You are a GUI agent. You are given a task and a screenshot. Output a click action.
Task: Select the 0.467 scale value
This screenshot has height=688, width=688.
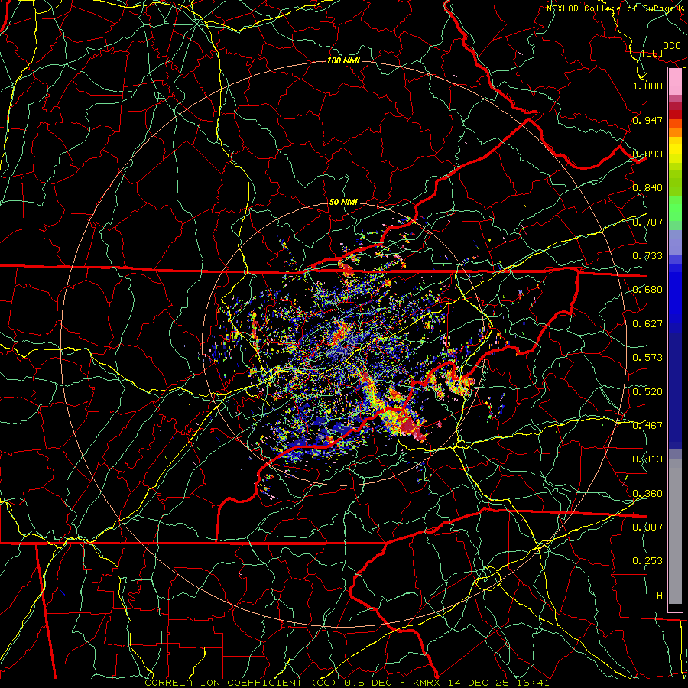click(647, 426)
